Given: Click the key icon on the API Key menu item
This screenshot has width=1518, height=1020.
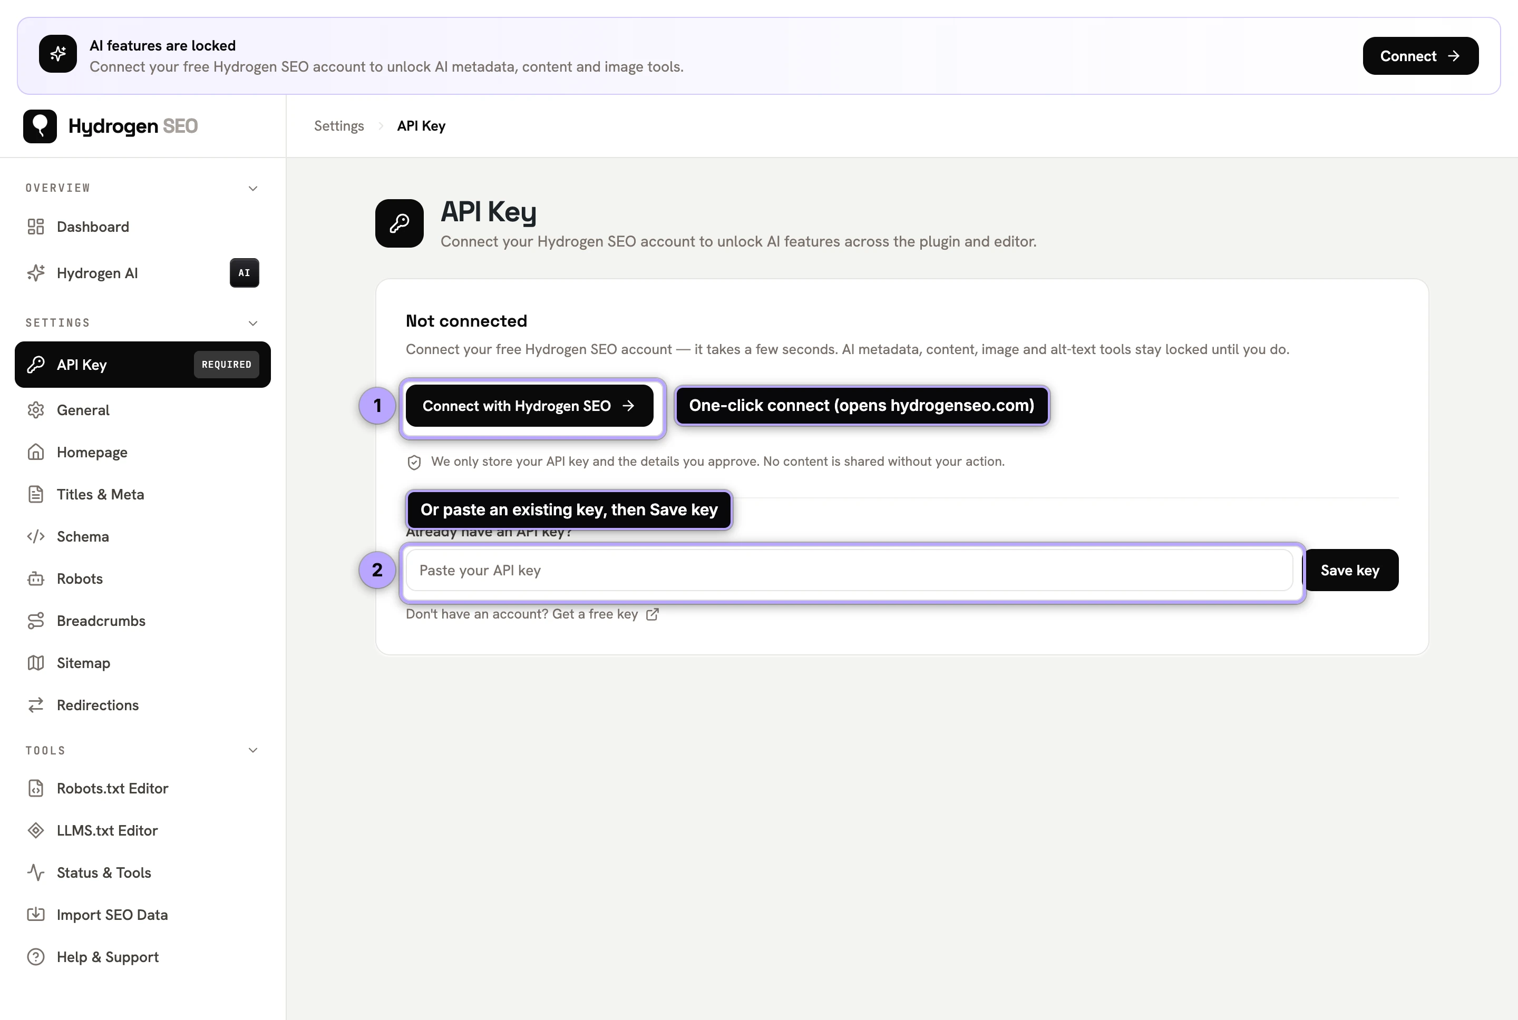Looking at the screenshot, I should (x=36, y=365).
